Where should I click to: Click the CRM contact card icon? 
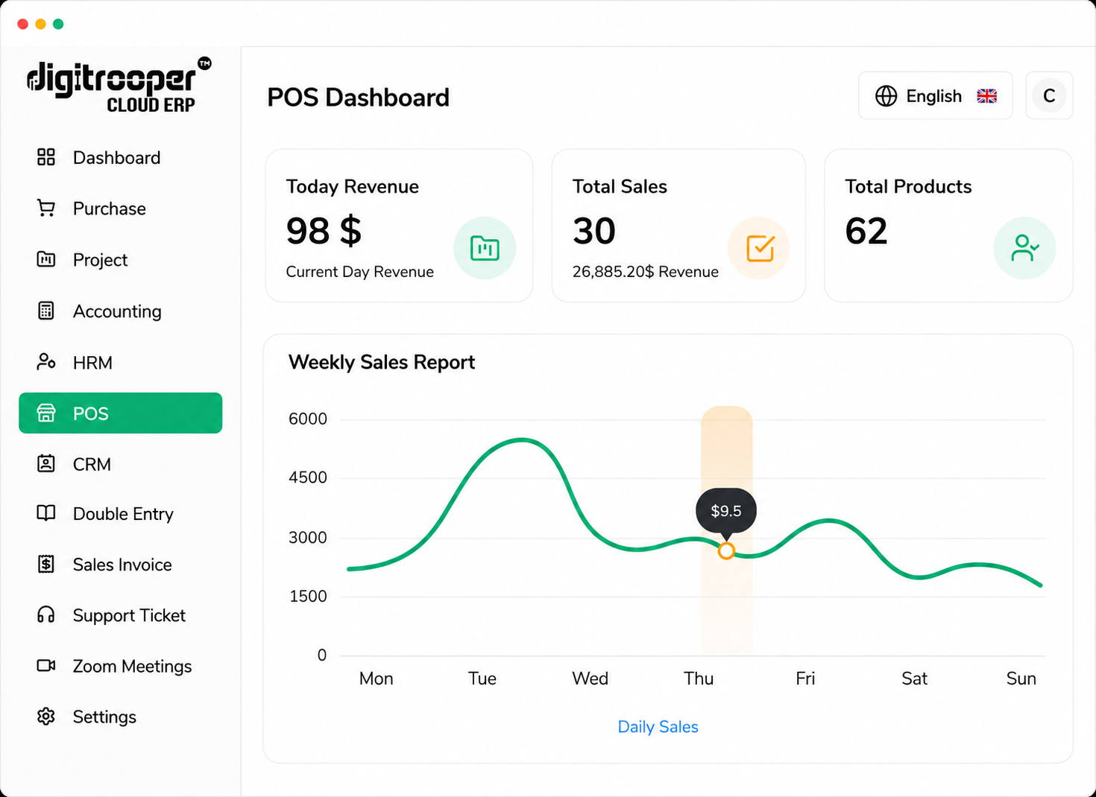point(46,463)
